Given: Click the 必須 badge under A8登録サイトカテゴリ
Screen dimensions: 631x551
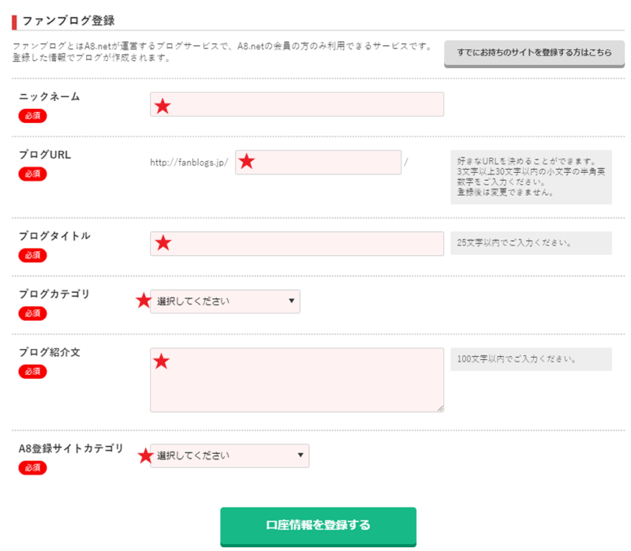Looking at the screenshot, I should pos(32,467).
